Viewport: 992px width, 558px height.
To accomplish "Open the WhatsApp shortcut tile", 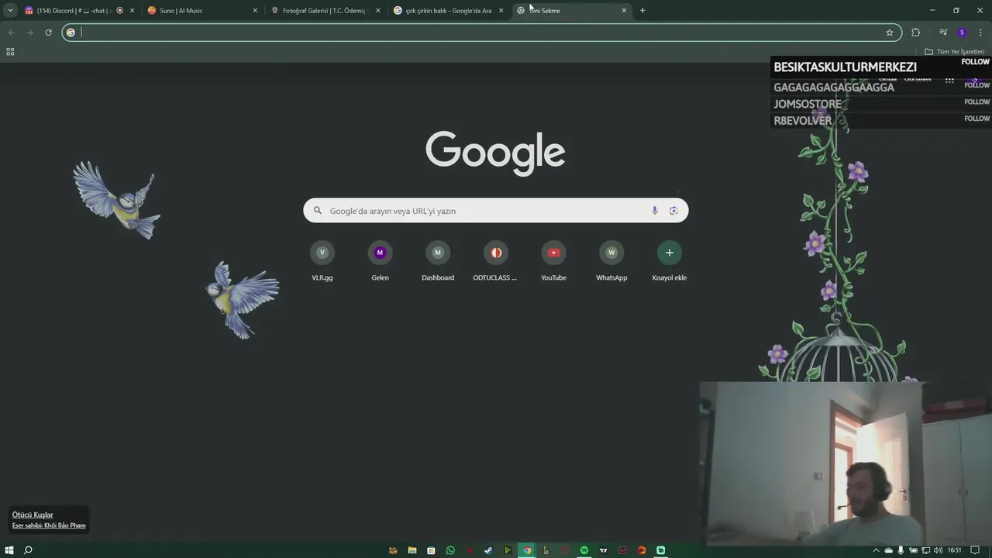I will [611, 261].
